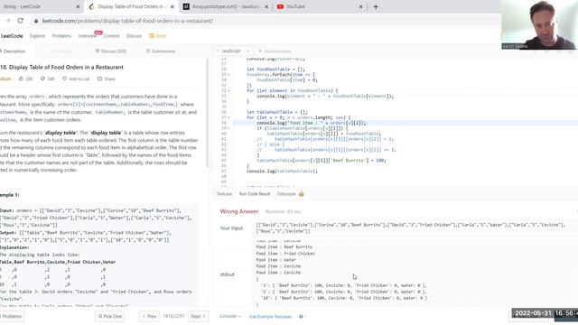Screen dimensions: 578x325
Task: Go forward using the browser forward arrow
Action: 8,21
